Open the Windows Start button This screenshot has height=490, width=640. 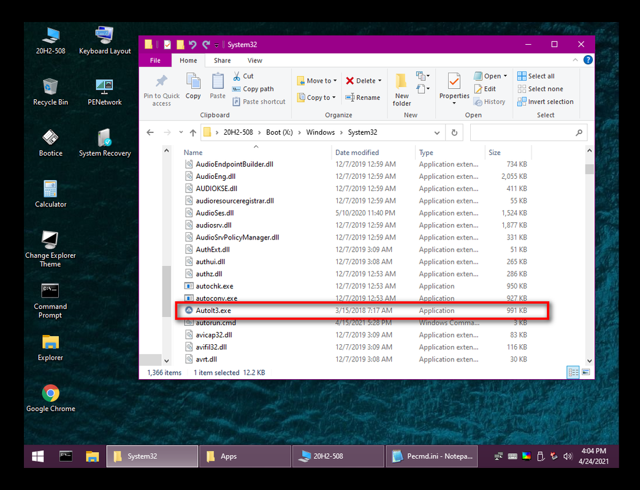[x=38, y=456]
